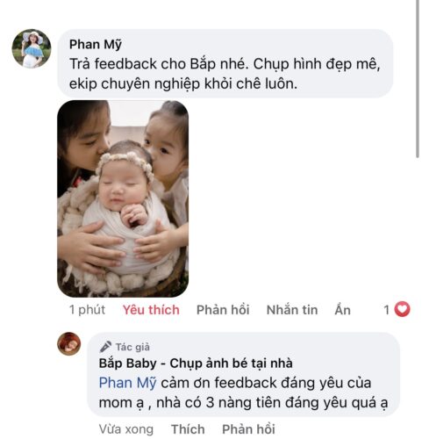Open Phan Mỹ's profile picture avatar
Image resolution: width=422 pixels, height=439 pixels.
coord(32,48)
